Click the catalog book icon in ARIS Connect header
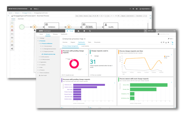182x116 pixels. [x=84, y=31]
